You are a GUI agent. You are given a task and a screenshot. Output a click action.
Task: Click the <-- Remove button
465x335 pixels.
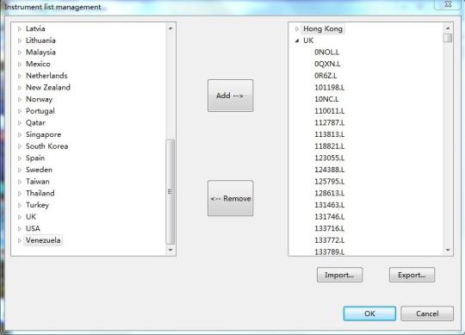tap(231, 198)
